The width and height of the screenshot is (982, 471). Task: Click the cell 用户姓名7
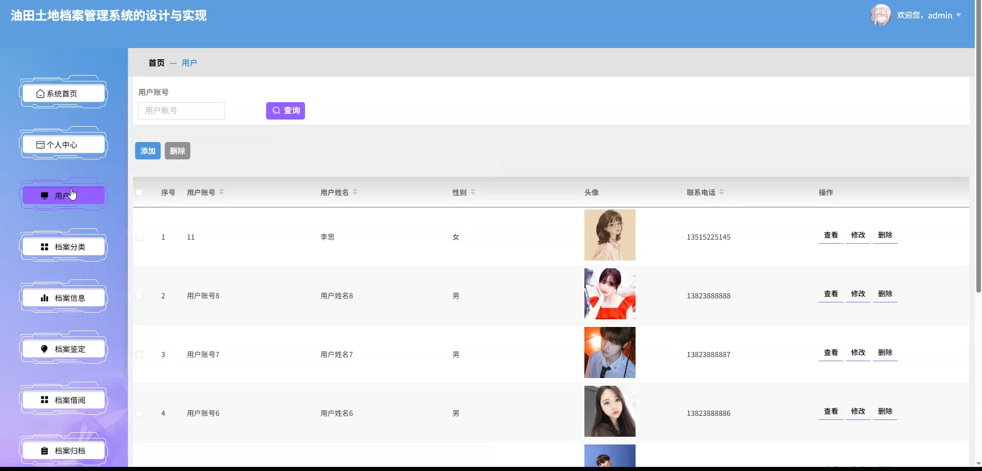337,355
